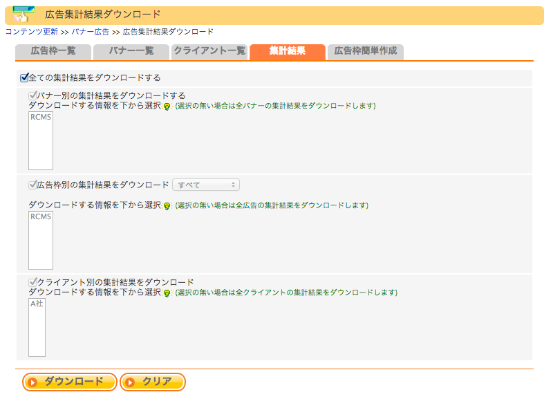
Task: Select RCMS in the banner list box
Action: pos(41,117)
